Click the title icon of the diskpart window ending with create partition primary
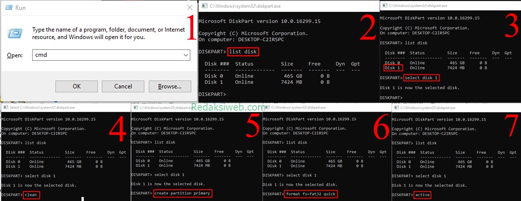 click(135, 108)
